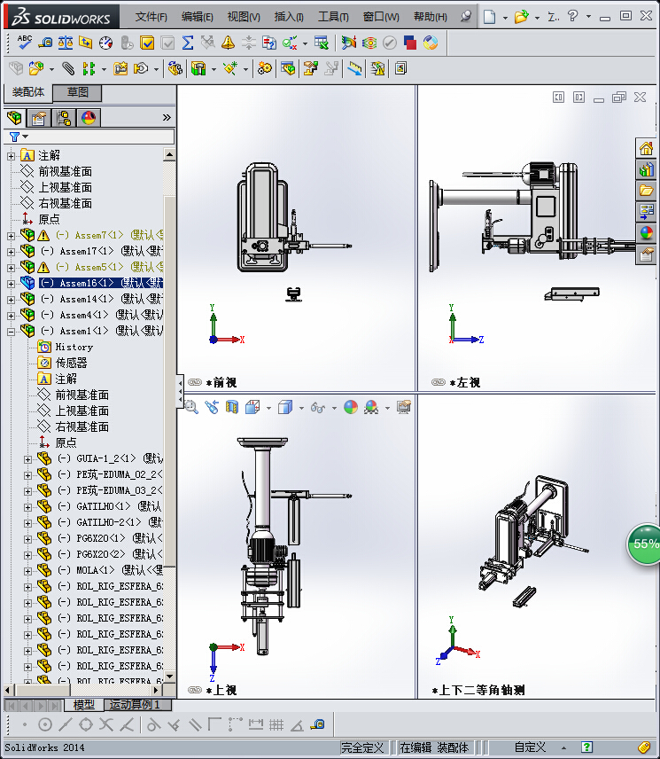Expand MOLA<1> component node

[x=28, y=571]
